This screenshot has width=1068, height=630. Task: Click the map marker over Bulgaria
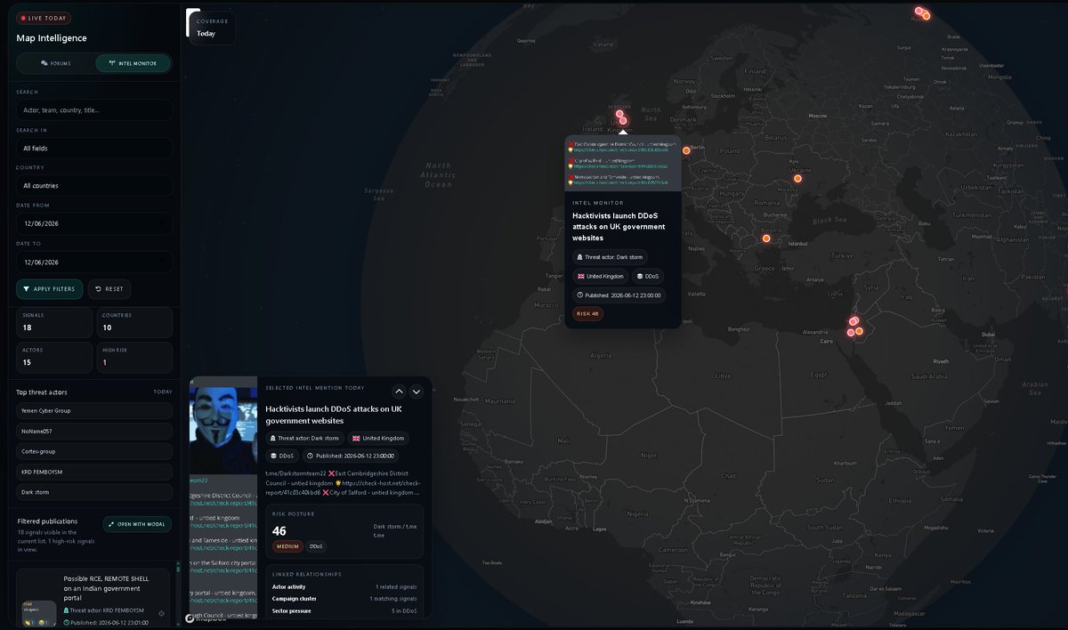tap(766, 238)
